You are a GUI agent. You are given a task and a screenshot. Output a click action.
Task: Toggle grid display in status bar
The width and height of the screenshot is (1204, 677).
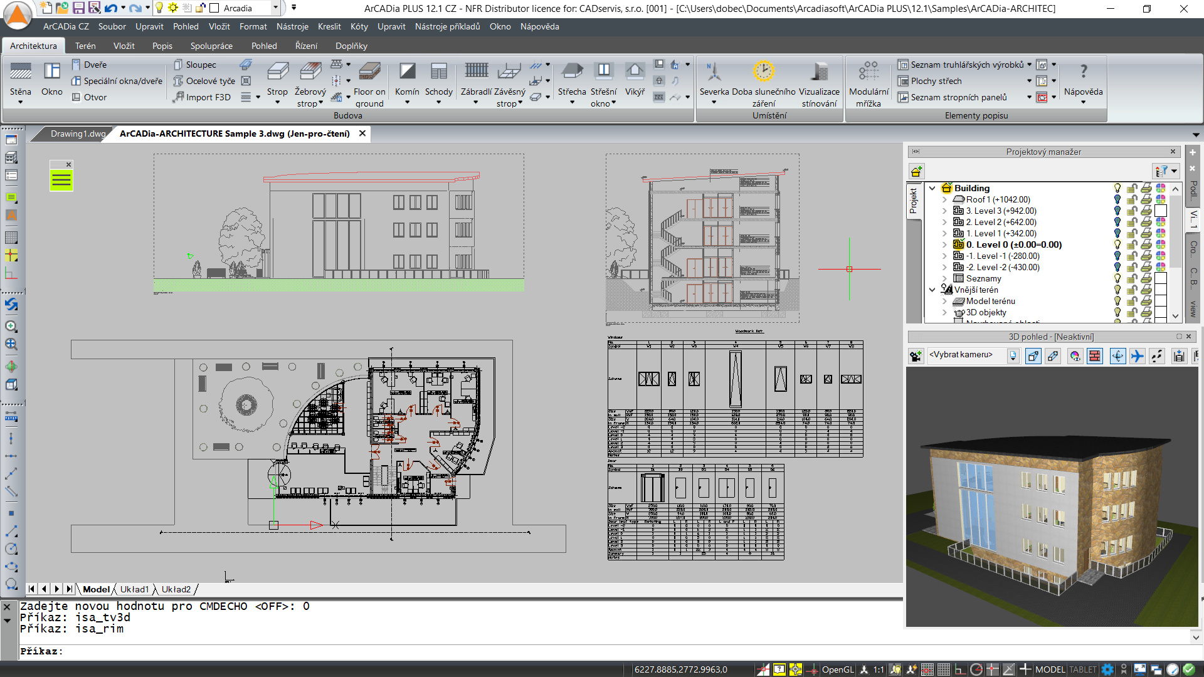coord(943,669)
